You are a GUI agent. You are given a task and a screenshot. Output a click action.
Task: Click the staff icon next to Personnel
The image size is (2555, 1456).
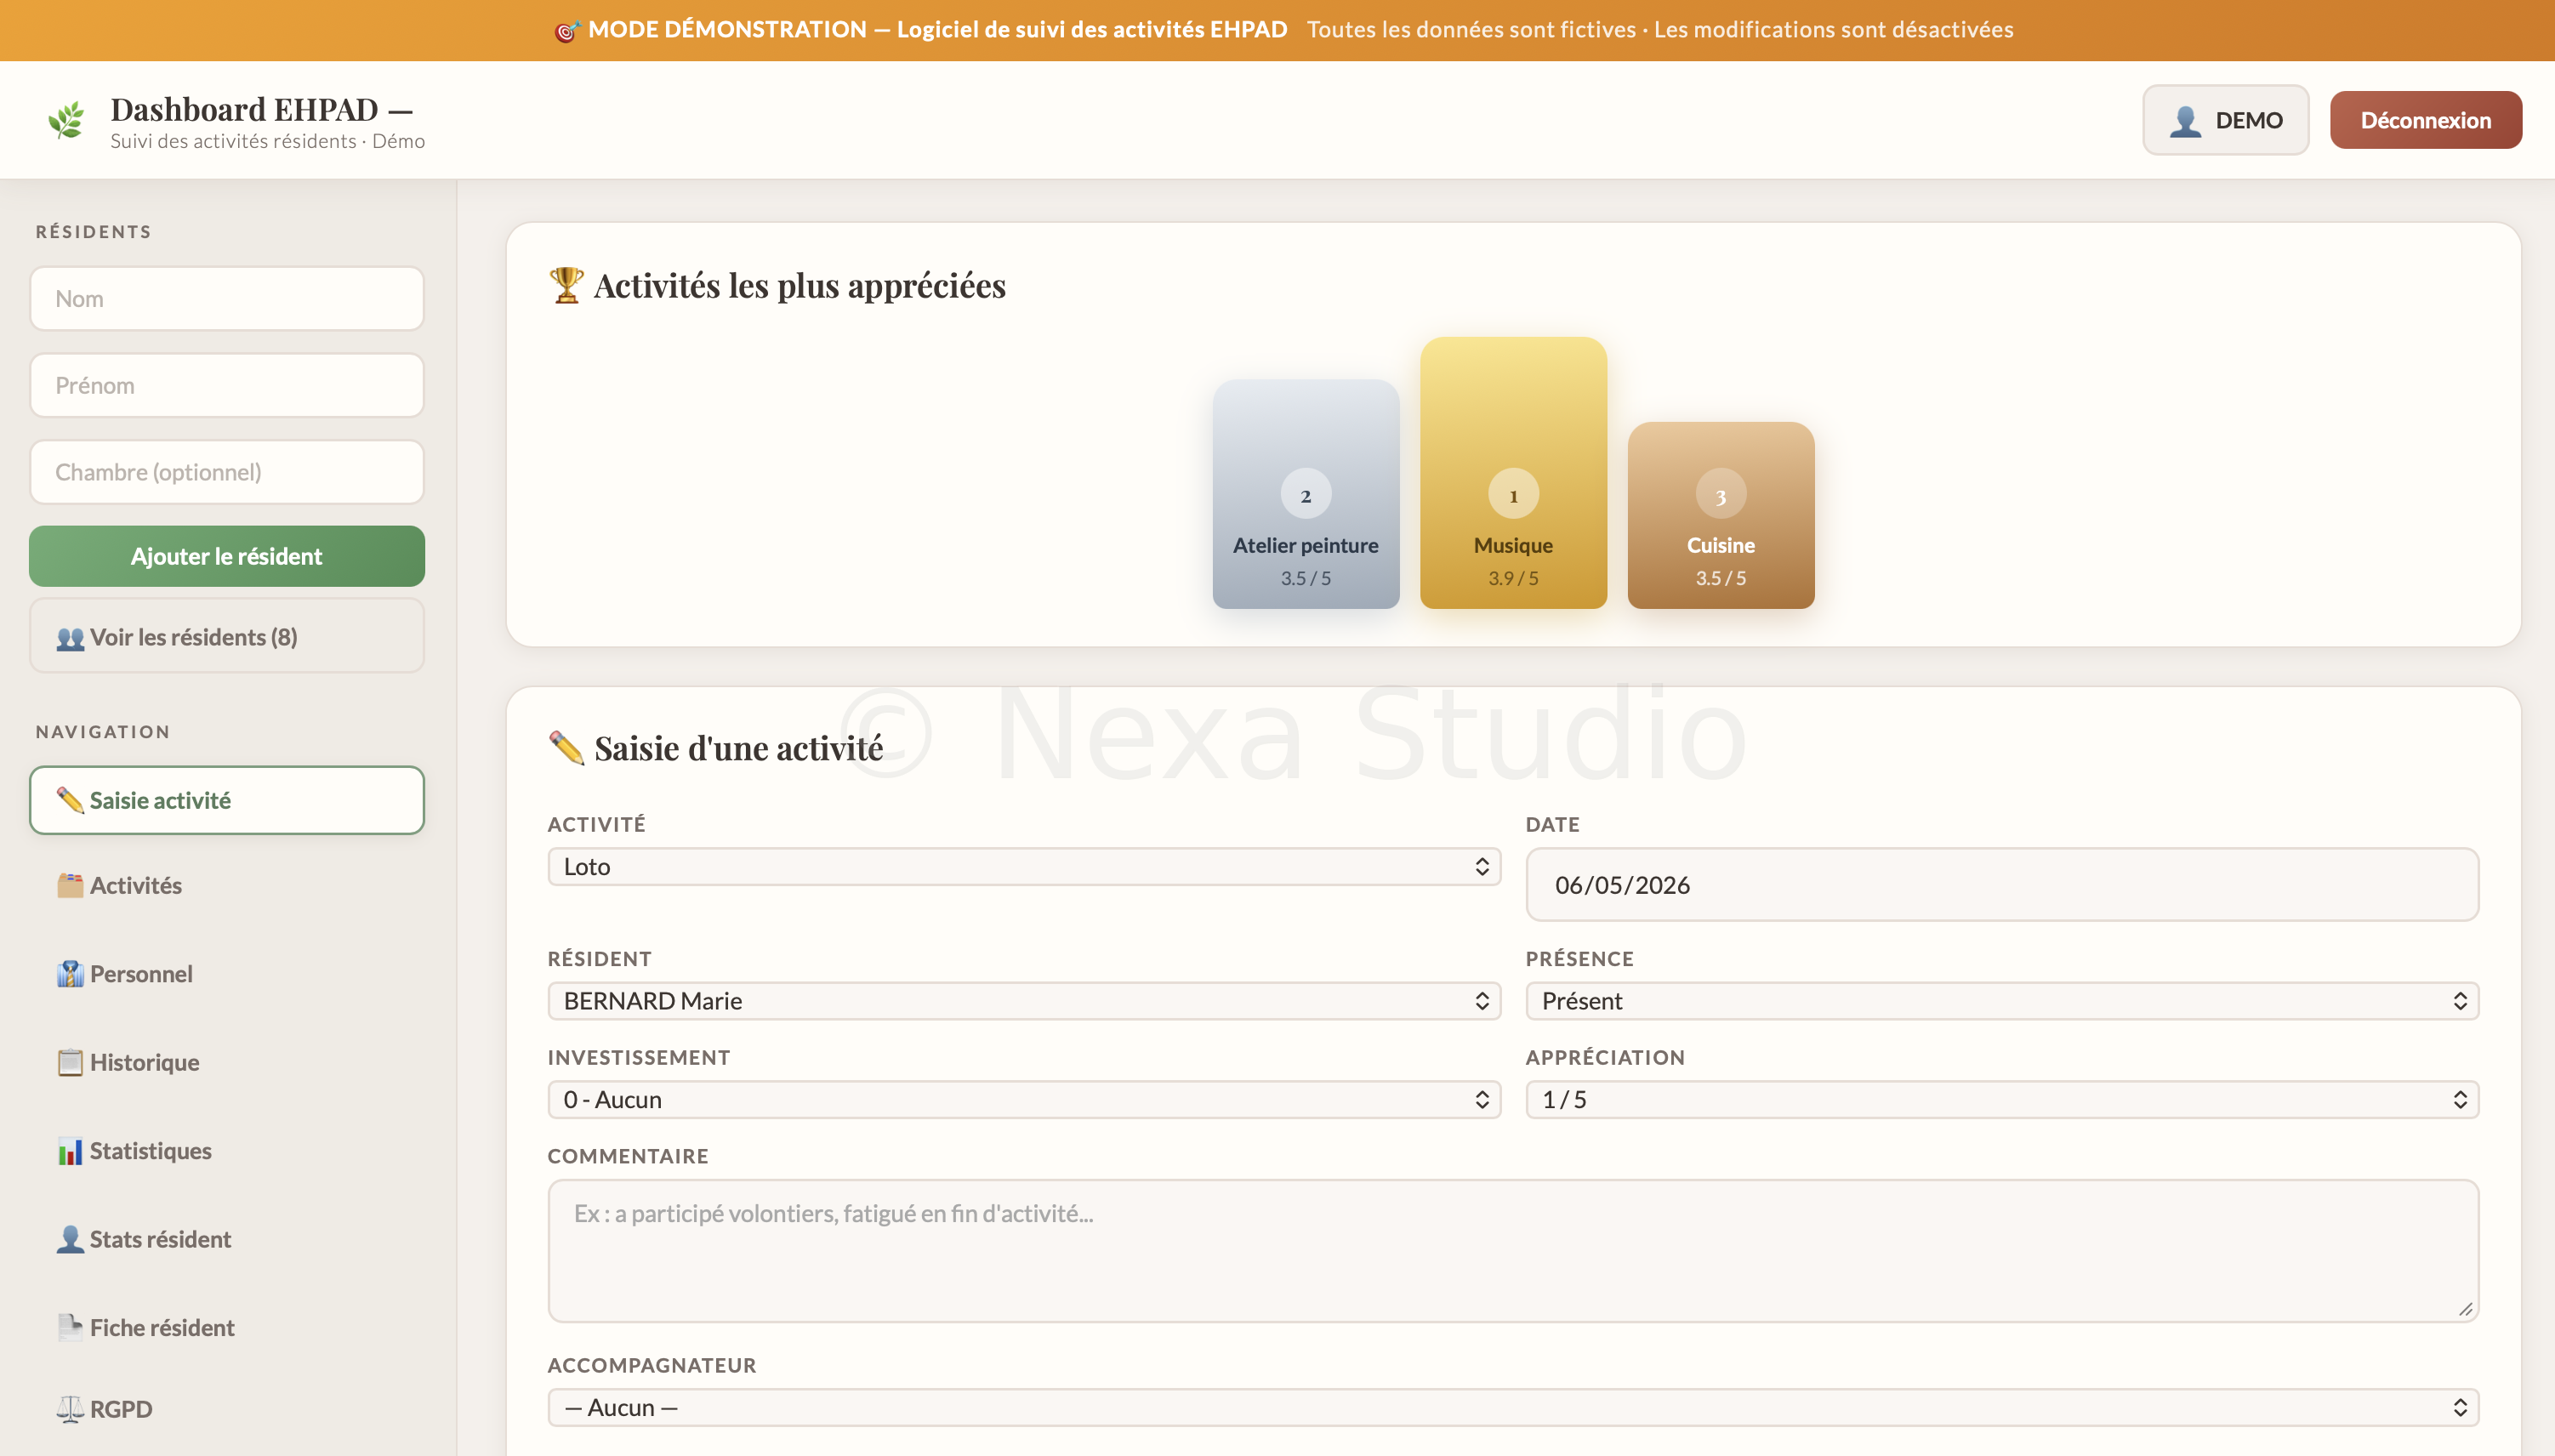coord(69,974)
